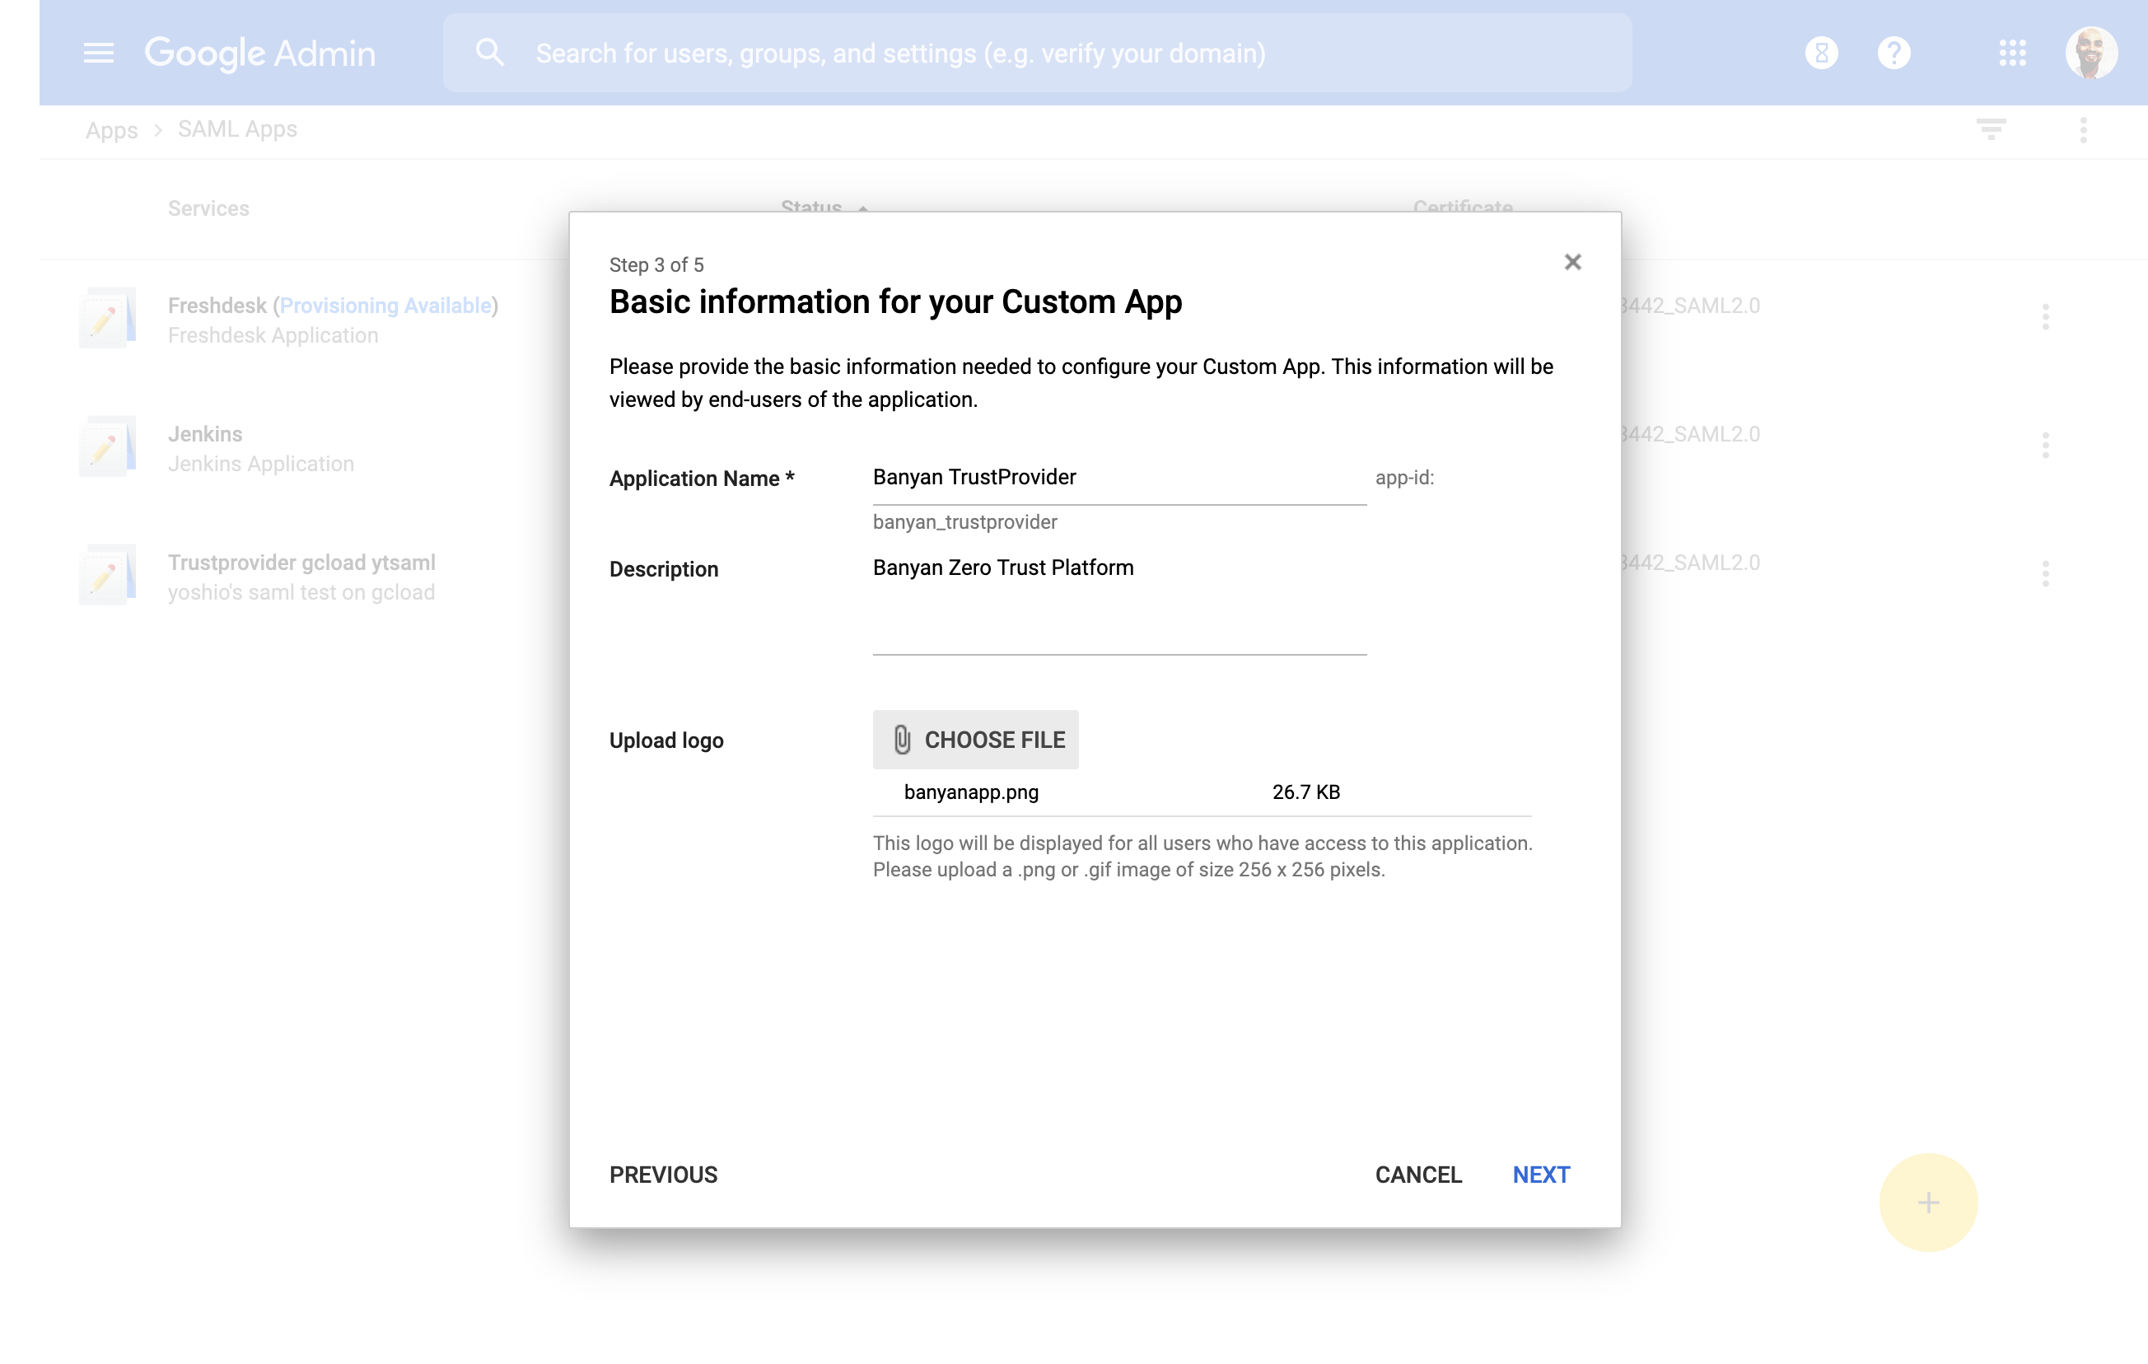Click the CHOOSE FILE button
This screenshot has width=2148, height=1364.
point(976,740)
